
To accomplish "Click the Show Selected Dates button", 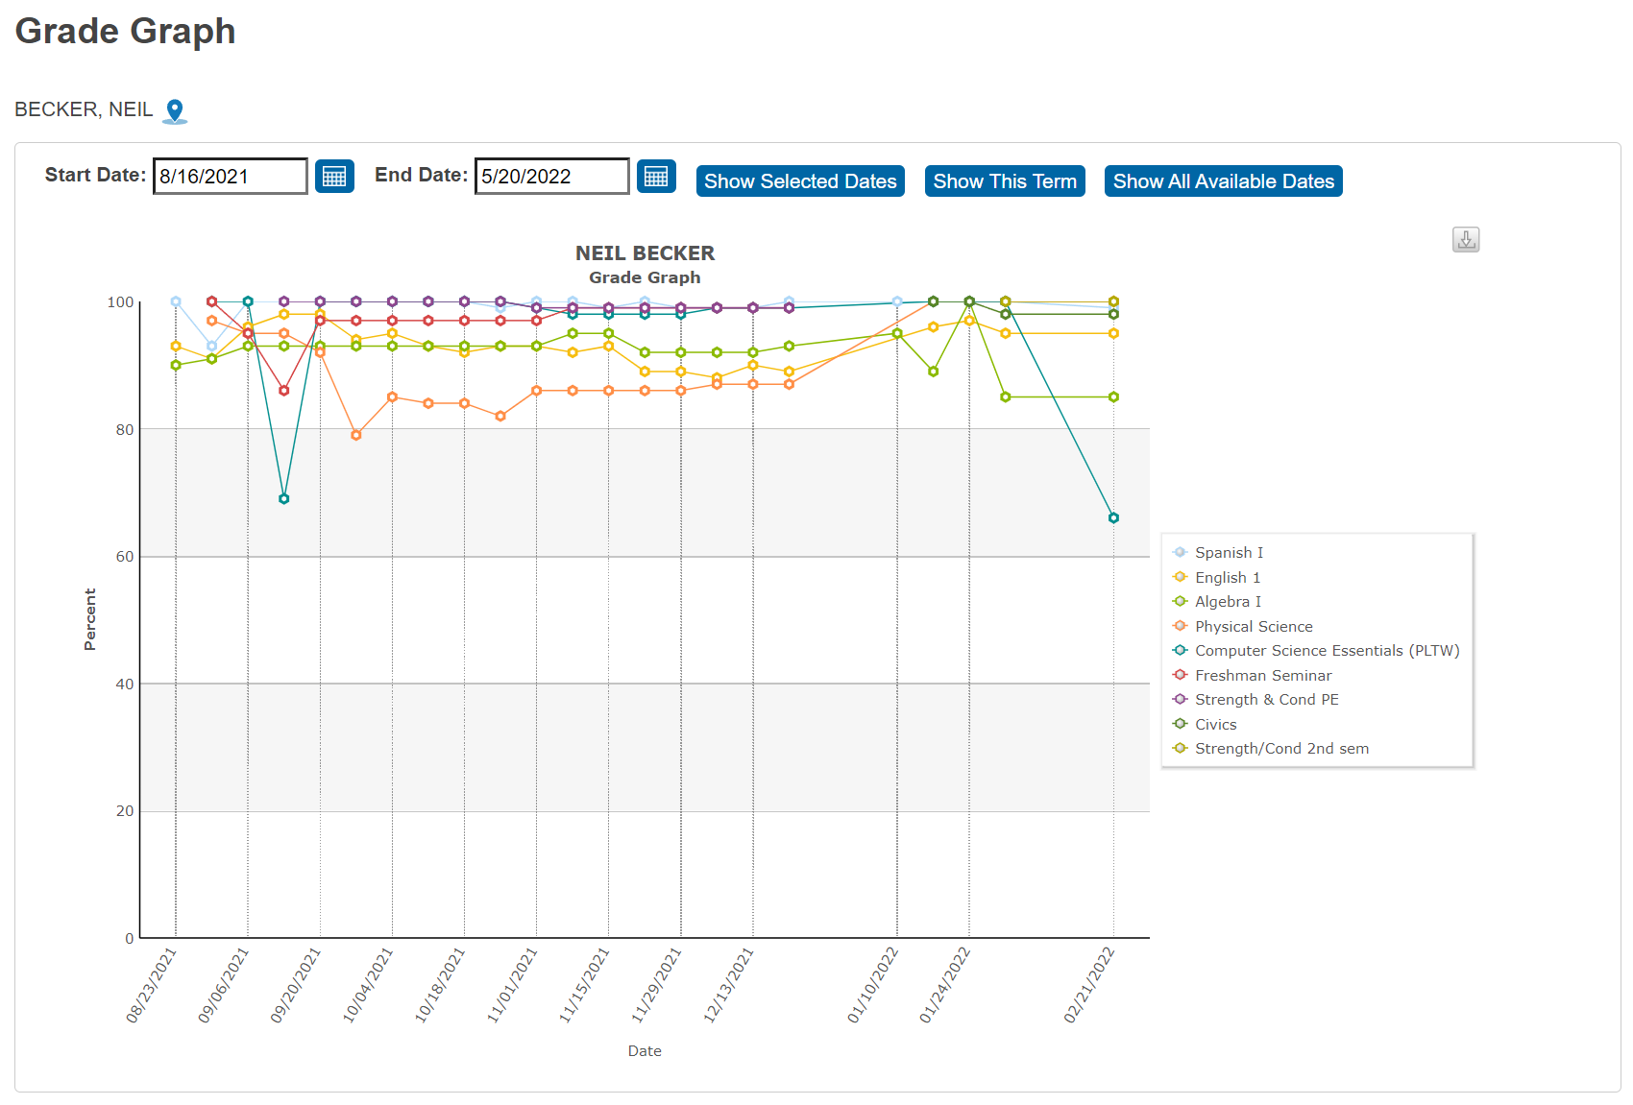I will pyautogui.click(x=799, y=180).
